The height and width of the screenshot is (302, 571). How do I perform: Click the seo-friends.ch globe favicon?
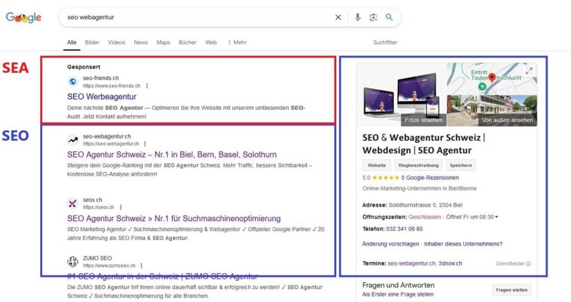click(73, 82)
